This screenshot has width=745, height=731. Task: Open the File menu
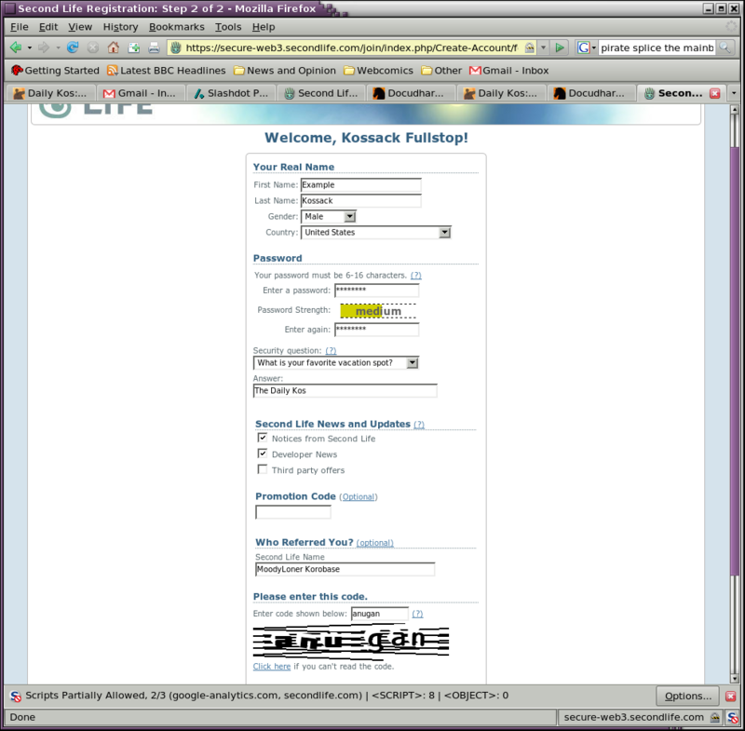coord(20,27)
